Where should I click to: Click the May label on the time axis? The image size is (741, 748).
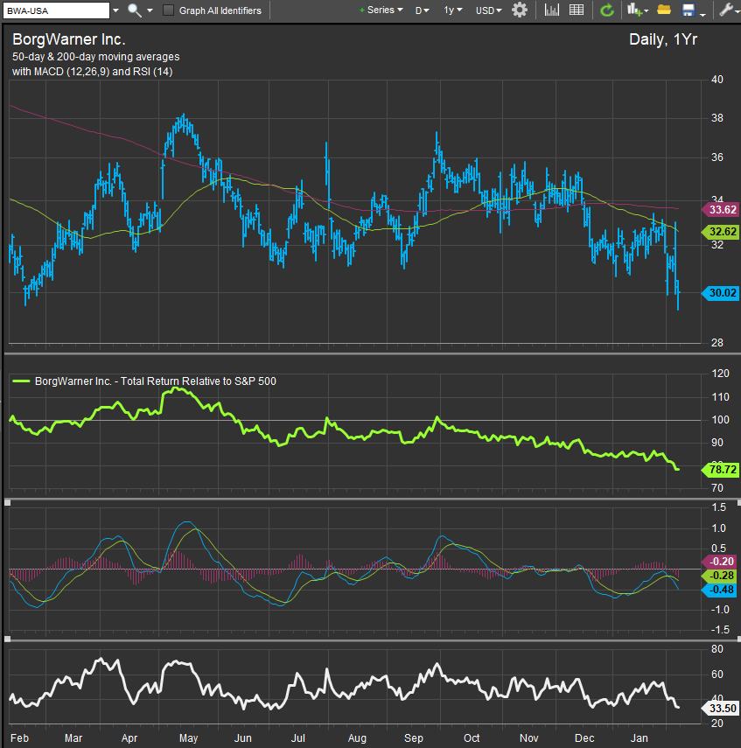pyautogui.click(x=188, y=738)
